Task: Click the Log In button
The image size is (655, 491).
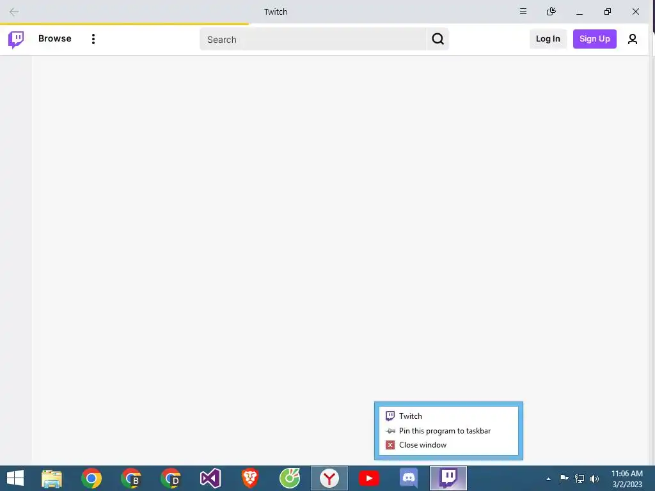Action: 548,39
